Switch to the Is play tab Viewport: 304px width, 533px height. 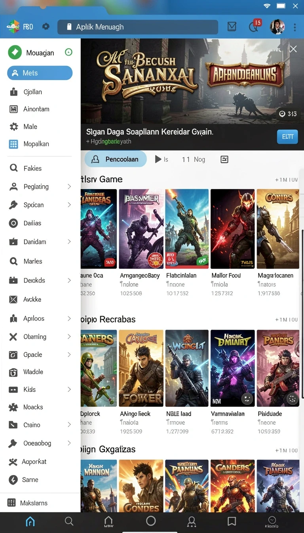161,159
